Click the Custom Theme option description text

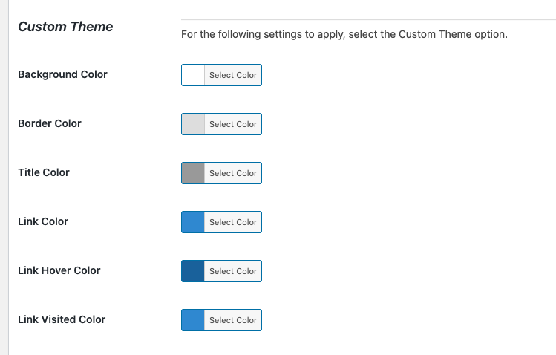[x=344, y=34]
